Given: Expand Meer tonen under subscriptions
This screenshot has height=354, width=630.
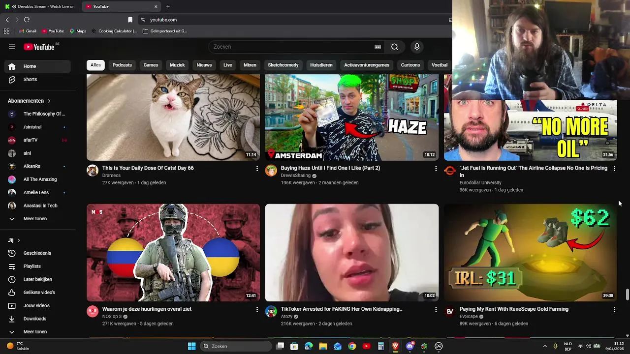Looking at the screenshot, I should (37, 219).
